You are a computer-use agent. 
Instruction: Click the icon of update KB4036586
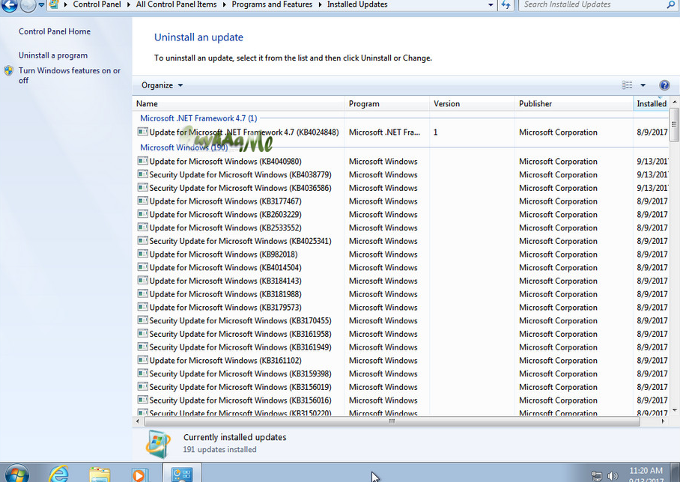[142, 187]
